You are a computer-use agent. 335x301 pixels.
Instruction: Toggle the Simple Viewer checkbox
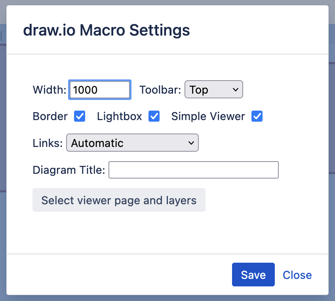point(257,116)
